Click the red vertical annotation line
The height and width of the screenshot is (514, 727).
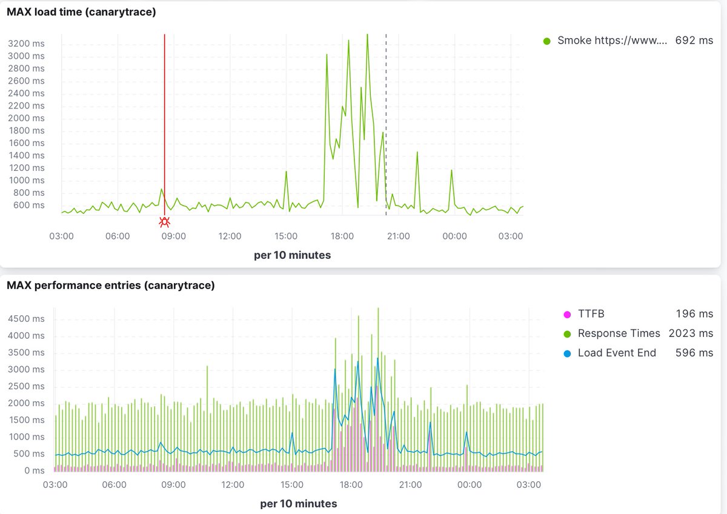coord(164,124)
